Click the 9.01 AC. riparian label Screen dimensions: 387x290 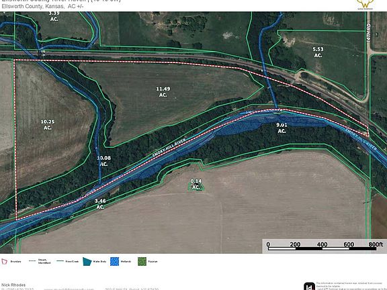[282, 128]
